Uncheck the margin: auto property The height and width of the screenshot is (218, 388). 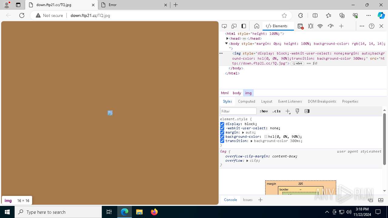pyautogui.click(x=222, y=132)
